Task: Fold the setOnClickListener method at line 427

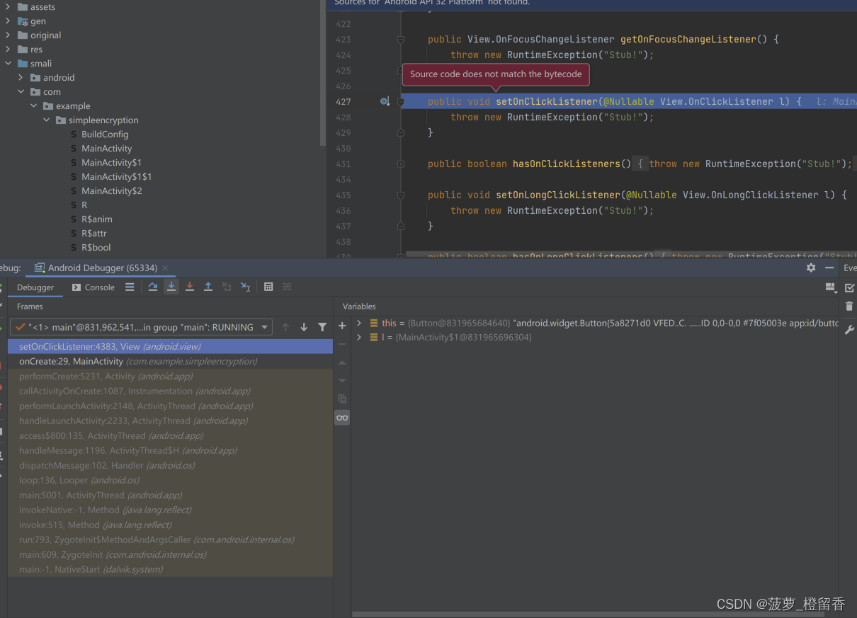Action: coord(401,102)
